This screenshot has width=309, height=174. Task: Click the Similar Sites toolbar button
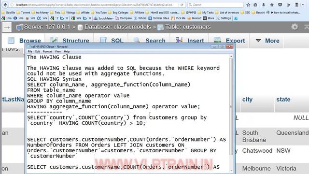tap(159, 18)
